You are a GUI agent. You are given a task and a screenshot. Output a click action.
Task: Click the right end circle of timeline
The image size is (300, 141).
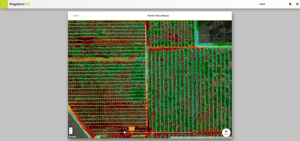[x=195, y=132]
